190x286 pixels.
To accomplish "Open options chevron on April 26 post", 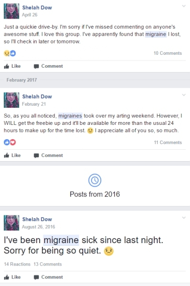I will click(184, 6).
